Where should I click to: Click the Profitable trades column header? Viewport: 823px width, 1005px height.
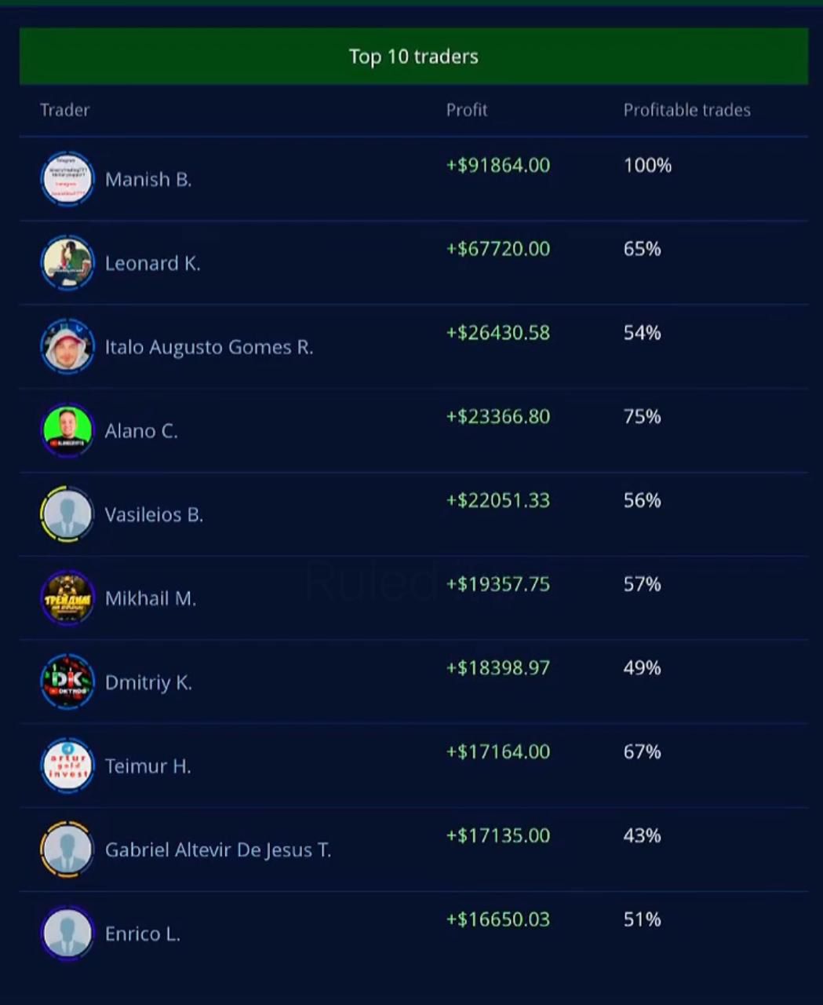(686, 110)
